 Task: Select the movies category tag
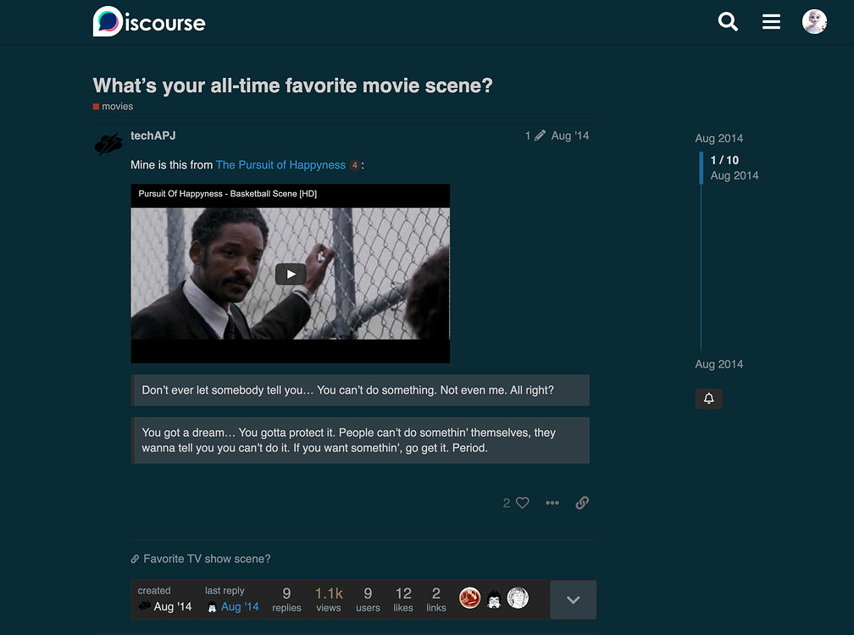tap(117, 107)
